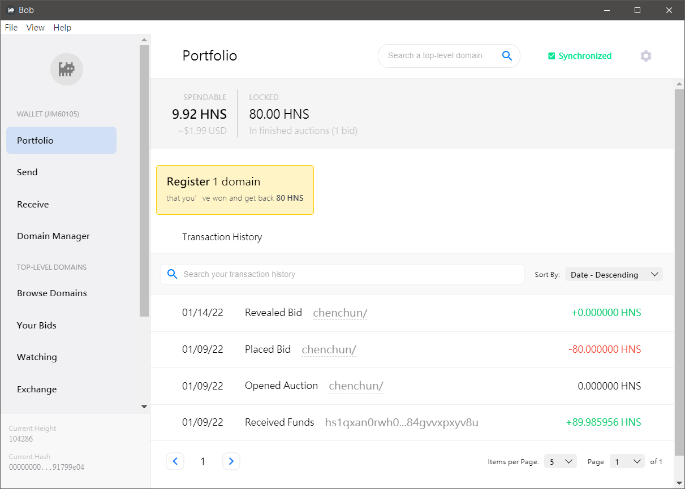Open the Help menu
685x489 pixels.
click(62, 28)
